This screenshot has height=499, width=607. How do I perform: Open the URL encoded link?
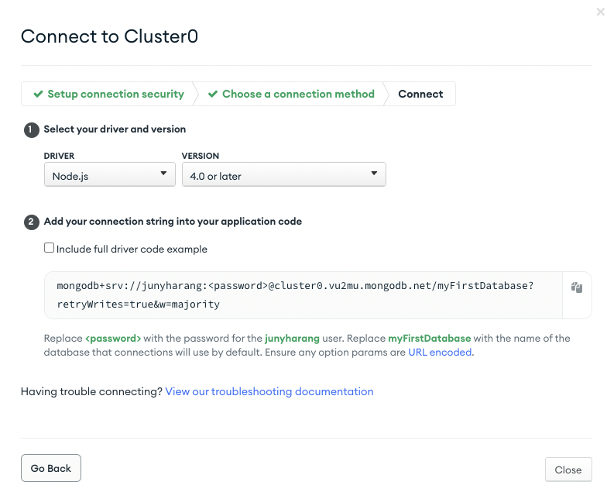(440, 352)
